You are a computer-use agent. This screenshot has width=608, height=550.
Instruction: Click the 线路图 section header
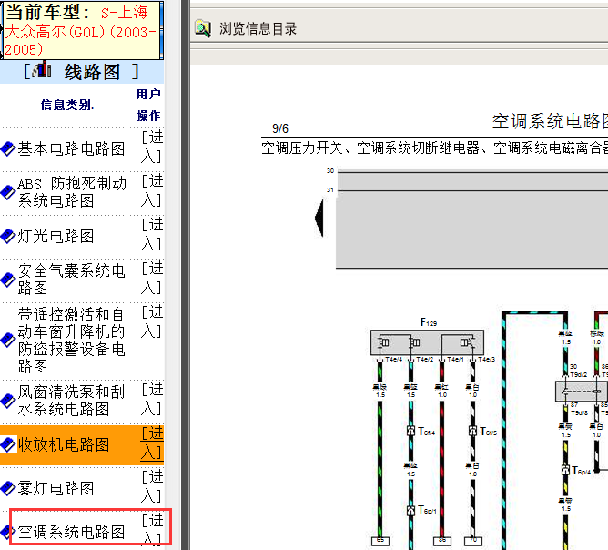(82, 72)
